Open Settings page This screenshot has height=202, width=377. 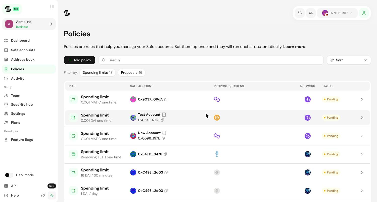click(x=29, y=114)
